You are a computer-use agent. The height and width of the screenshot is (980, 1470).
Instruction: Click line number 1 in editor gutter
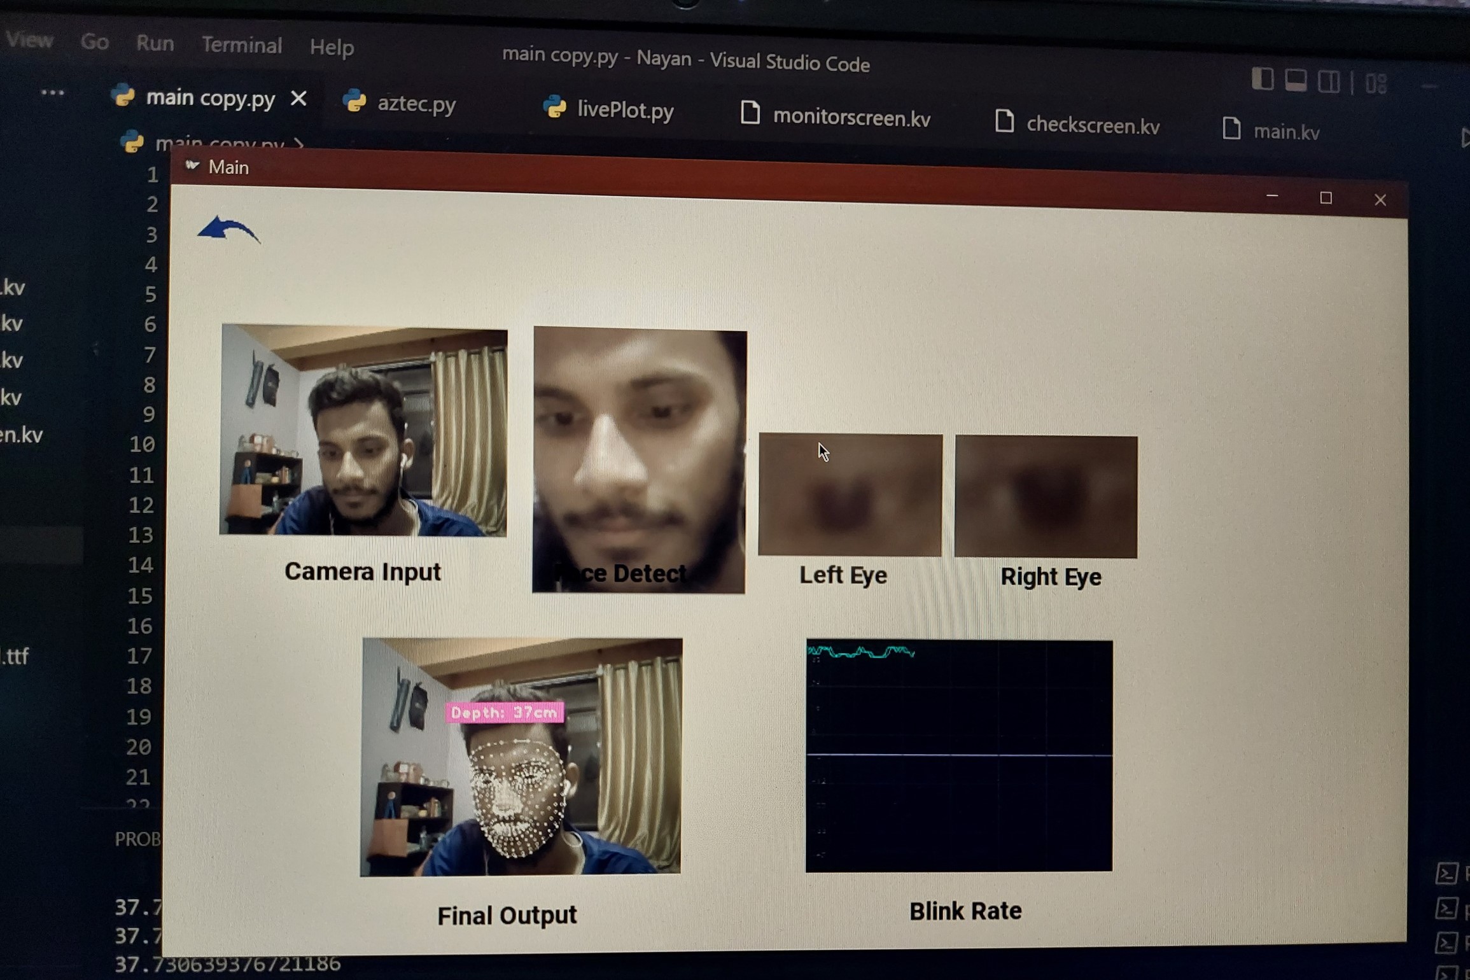click(x=152, y=174)
